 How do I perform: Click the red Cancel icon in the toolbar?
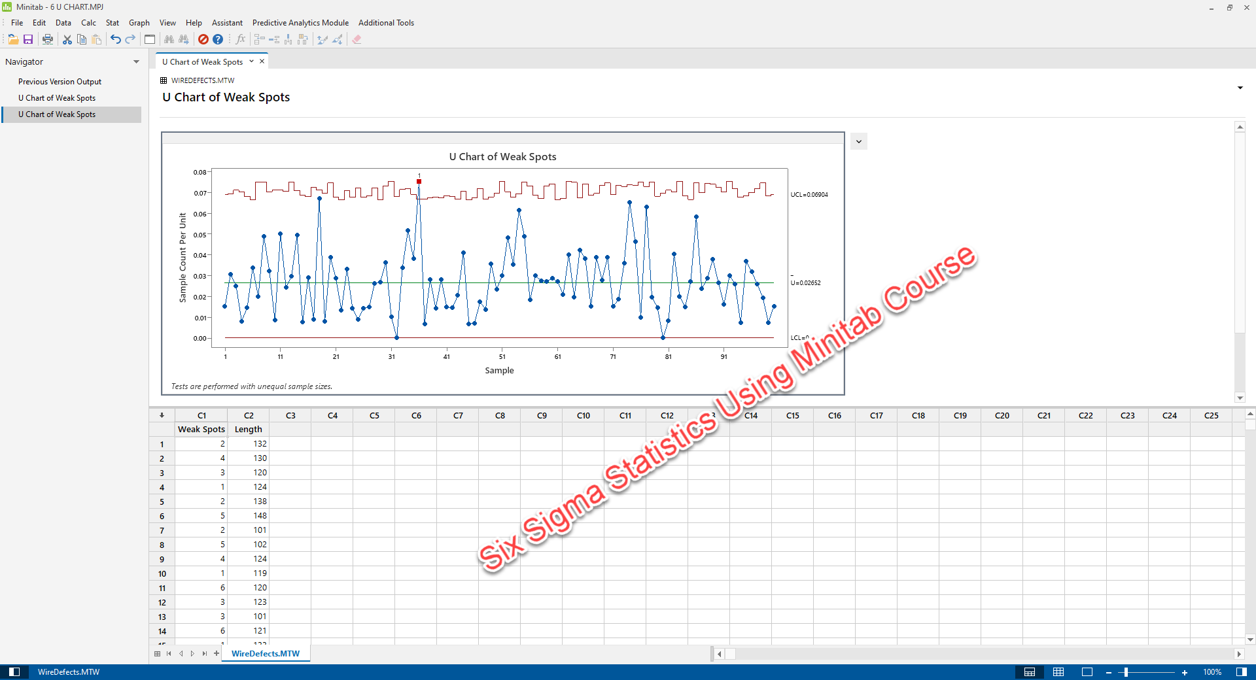coord(203,39)
